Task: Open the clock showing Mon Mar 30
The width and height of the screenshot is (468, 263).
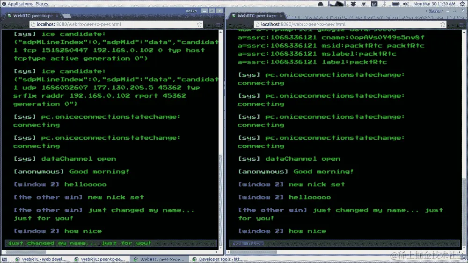Action: click(434, 4)
